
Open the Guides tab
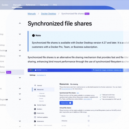point(5,5)
